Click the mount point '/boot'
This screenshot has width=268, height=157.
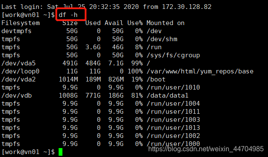tap(156, 79)
